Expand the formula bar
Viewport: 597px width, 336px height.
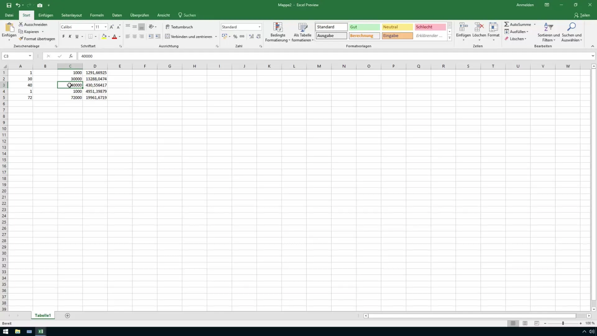point(593,56)
